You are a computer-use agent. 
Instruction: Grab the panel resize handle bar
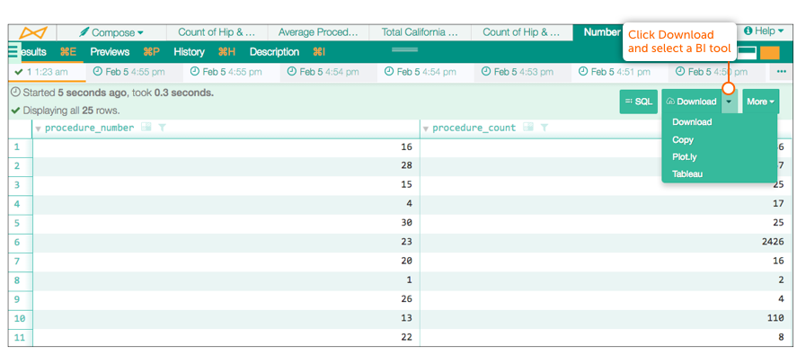pyautogui.click(x=405, y=49)
